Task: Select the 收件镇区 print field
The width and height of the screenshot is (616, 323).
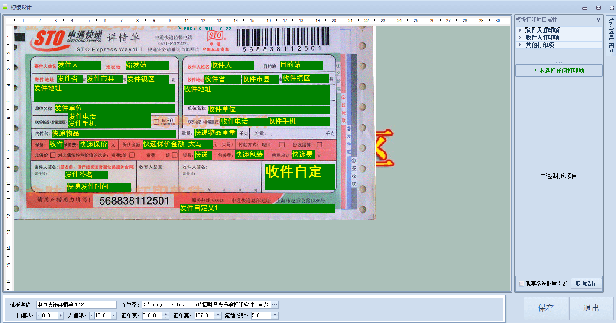Action: (306, 78)
